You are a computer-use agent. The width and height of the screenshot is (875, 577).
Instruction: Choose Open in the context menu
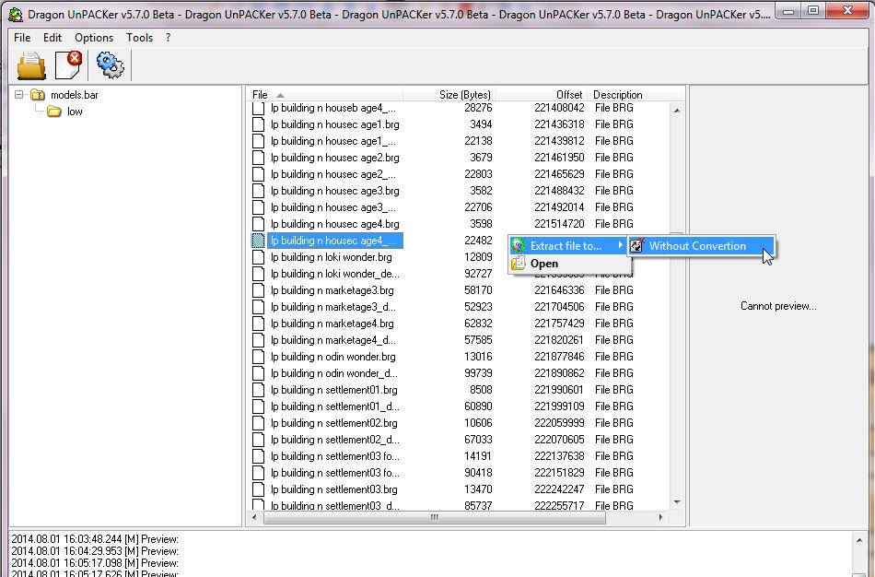(568, 263)
